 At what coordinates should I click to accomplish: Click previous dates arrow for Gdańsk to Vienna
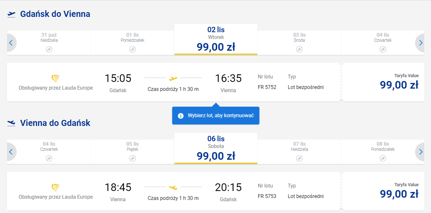click(x=11, y=43)
